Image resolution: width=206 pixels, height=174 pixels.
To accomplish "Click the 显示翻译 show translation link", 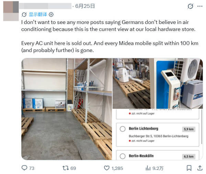I will pos(38,14).
